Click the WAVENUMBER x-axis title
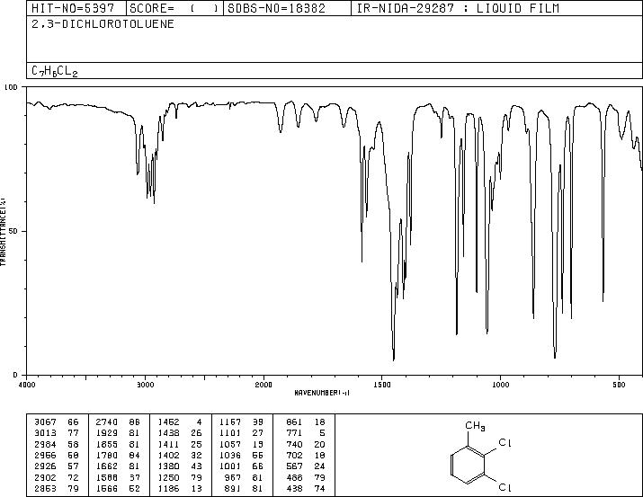643x497 pixels. (322, 393)
